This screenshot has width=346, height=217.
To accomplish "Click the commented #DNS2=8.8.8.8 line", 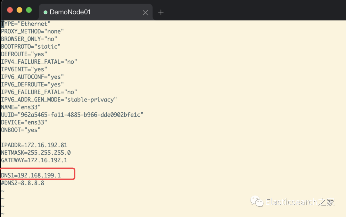I will pos(22,183).
